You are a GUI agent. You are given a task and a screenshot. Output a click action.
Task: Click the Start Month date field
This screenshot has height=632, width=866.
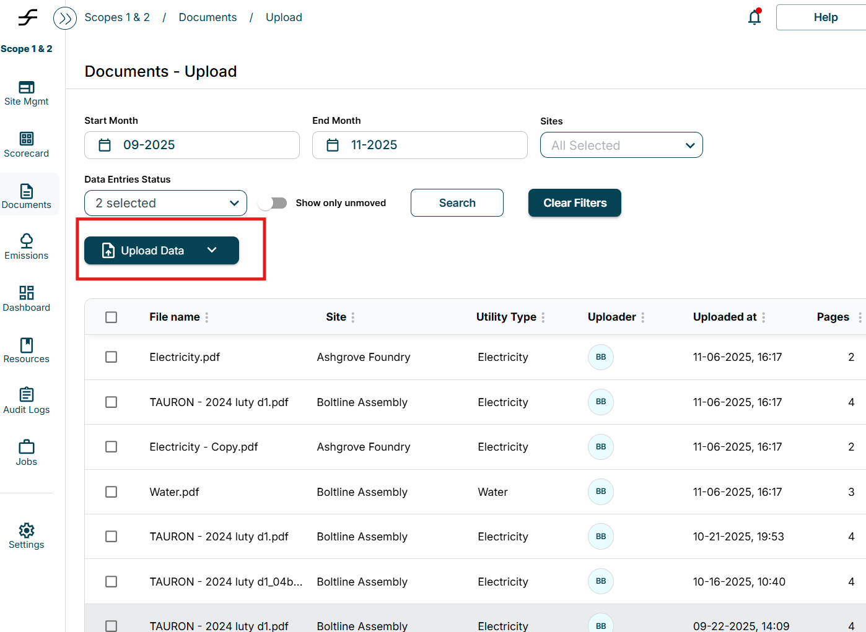coord(192,145)
